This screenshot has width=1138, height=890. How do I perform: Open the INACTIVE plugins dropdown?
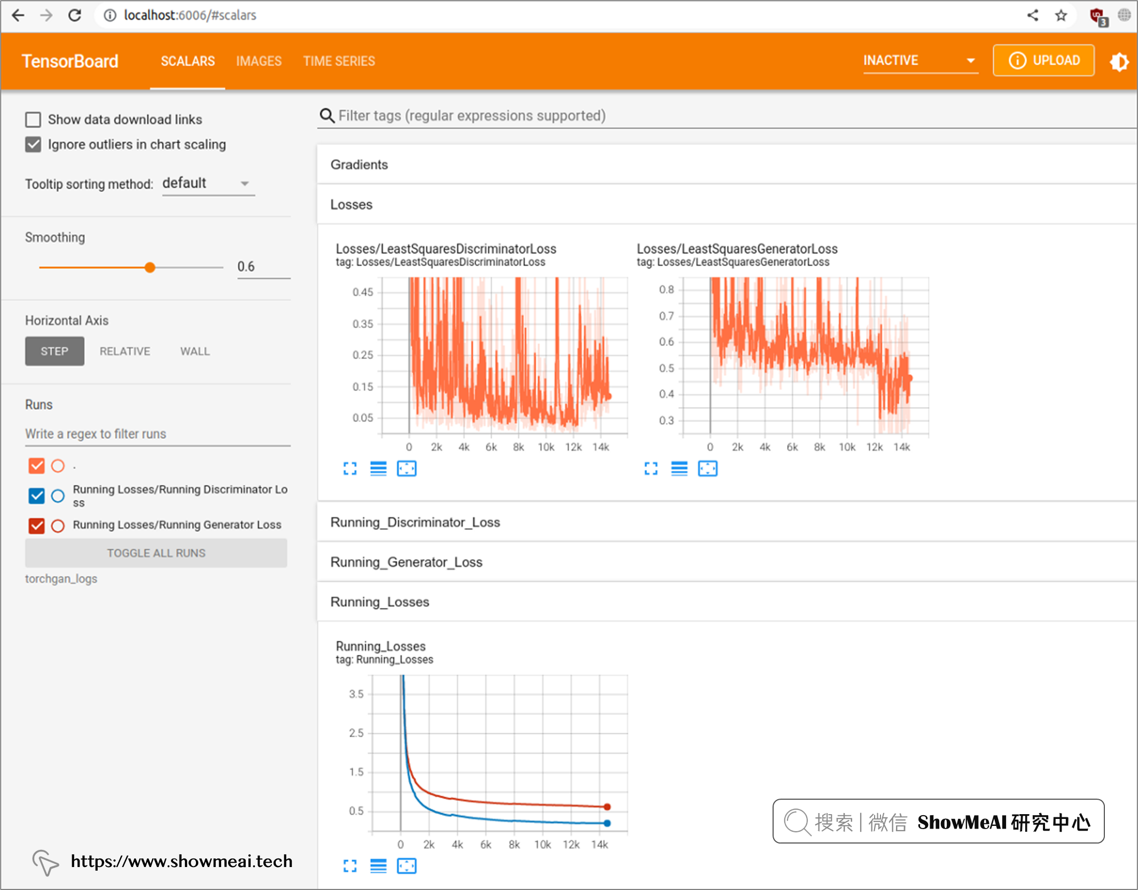pyautogui.click(x=920, y=60)
